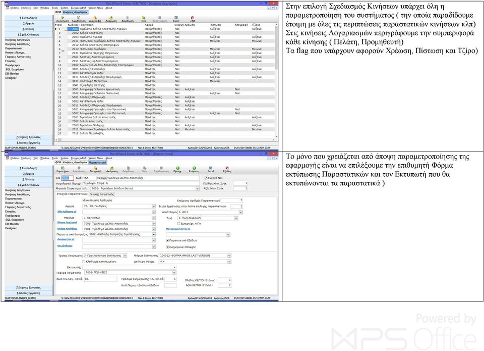Open the Τιμή dropdown (Τιμή Χονδρικής)

(x=236, y=218)
